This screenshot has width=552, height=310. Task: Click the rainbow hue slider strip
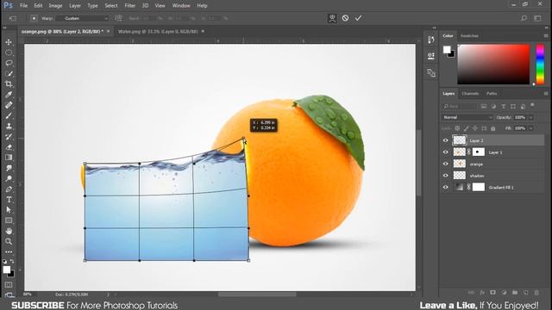coord(540,65)
